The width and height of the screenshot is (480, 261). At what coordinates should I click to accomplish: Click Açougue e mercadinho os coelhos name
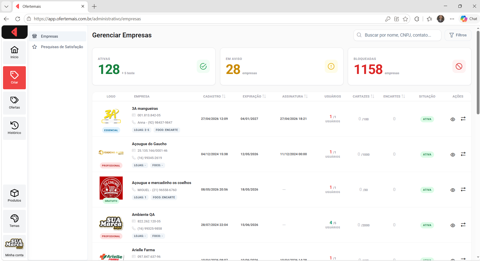(x=162, y=183)
